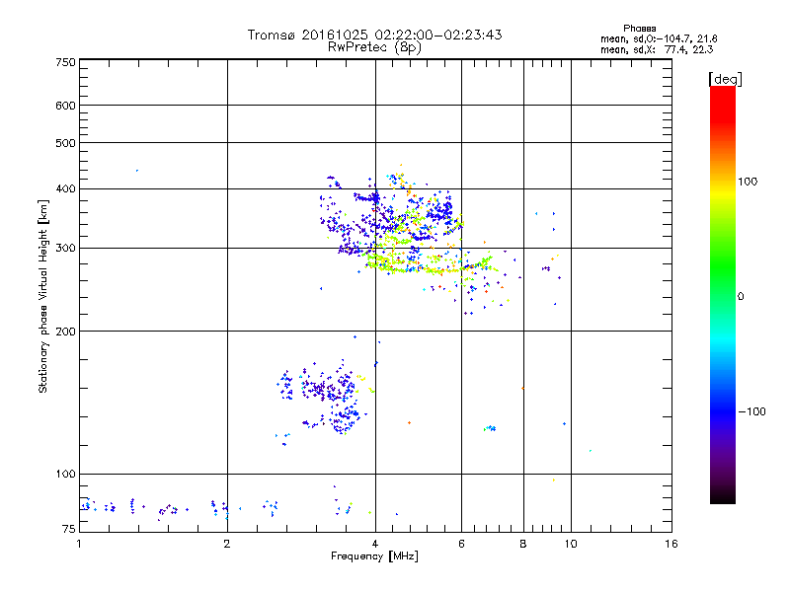Click the x-axis tick label '2'
This screenshot has height=592, width=790.
coord(227,544)
